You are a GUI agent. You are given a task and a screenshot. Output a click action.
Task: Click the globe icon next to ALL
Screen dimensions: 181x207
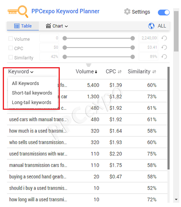coord(151,26)
